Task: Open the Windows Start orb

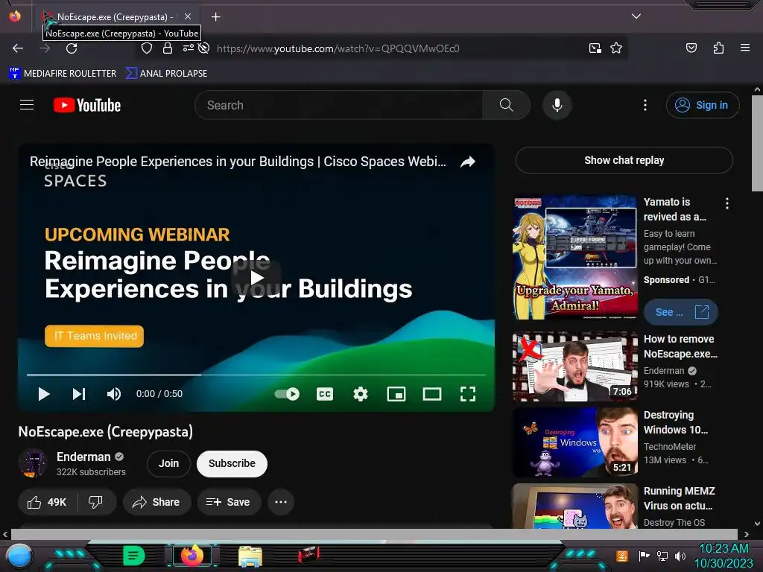Action: click(x=19, y=556)
